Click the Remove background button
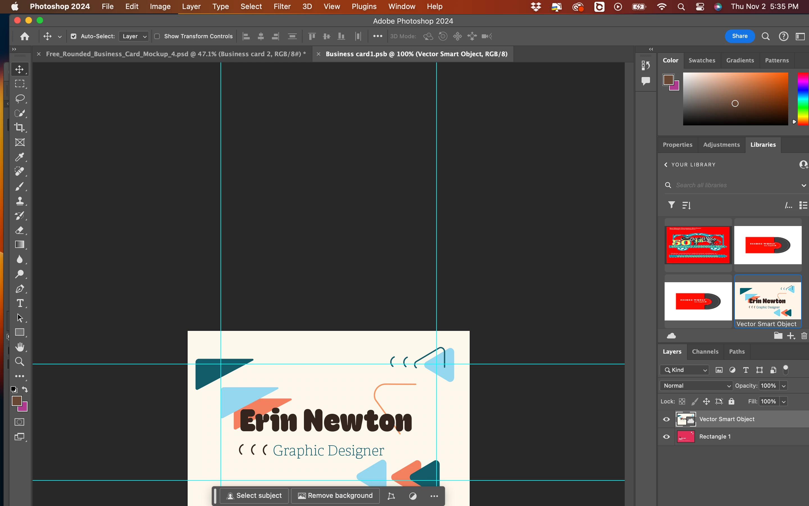809x506 pixels. [x=335, y=496]
